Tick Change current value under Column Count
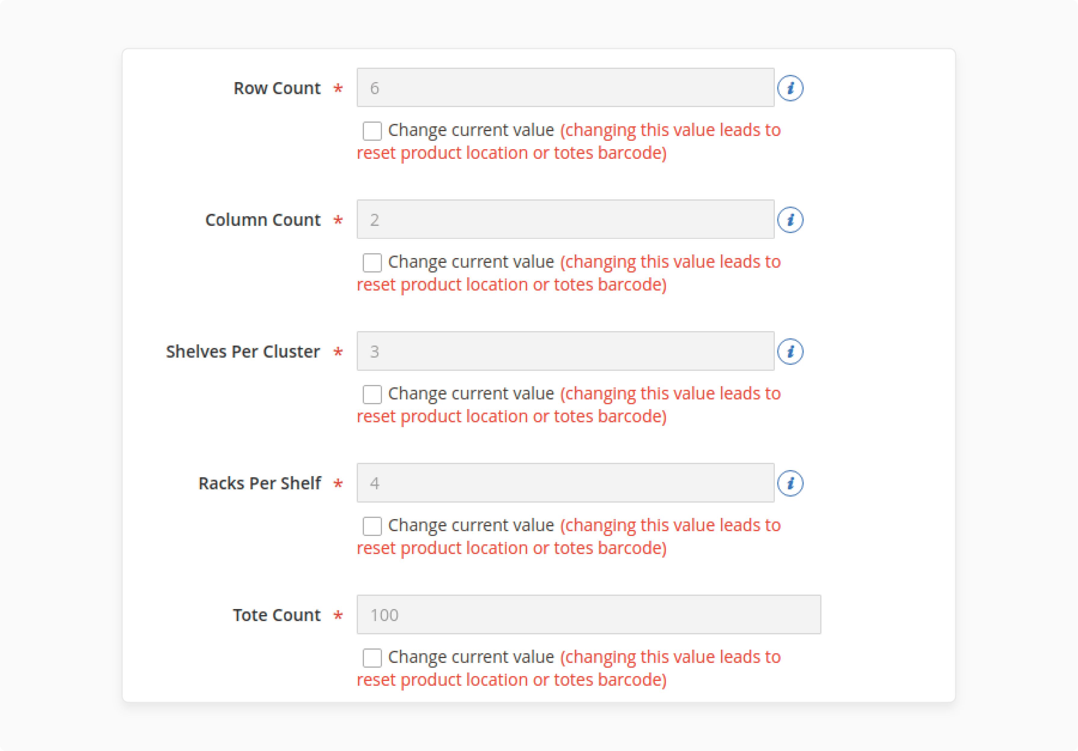 coord(372,263)
